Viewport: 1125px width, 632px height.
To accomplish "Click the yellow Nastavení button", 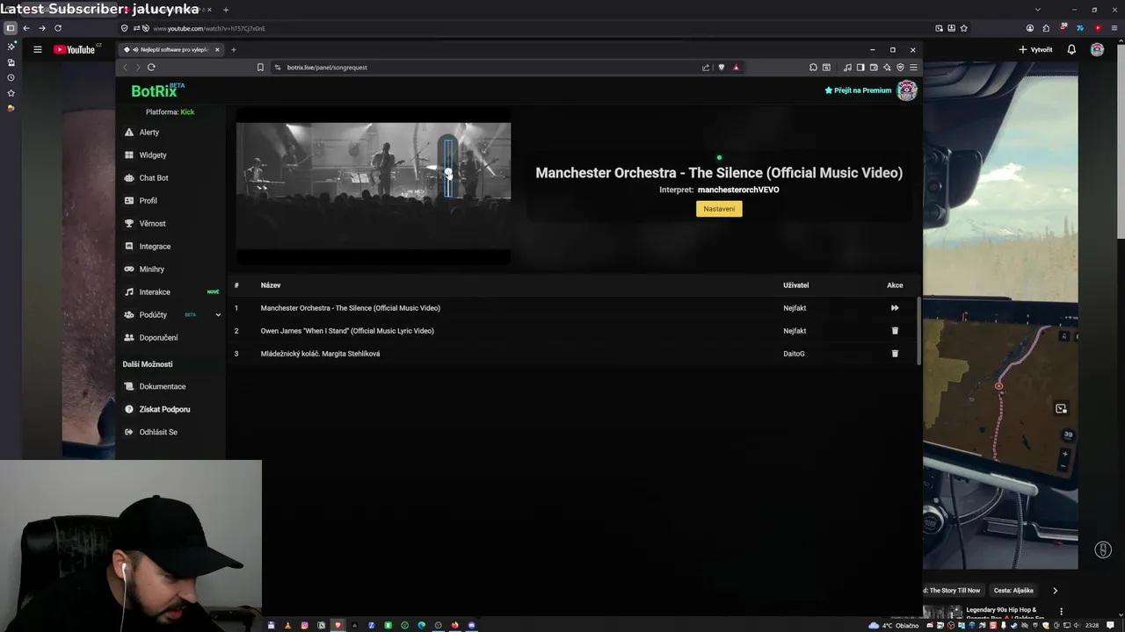I will (x=719, y=209).
